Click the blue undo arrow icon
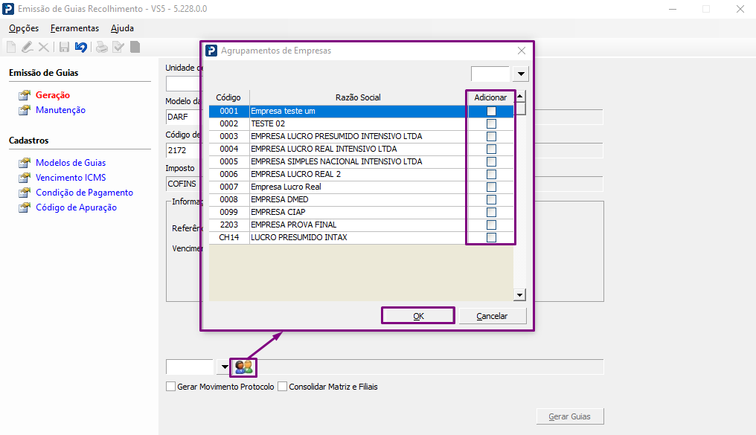Screen dimensions: 756x435 pos(81,47)
